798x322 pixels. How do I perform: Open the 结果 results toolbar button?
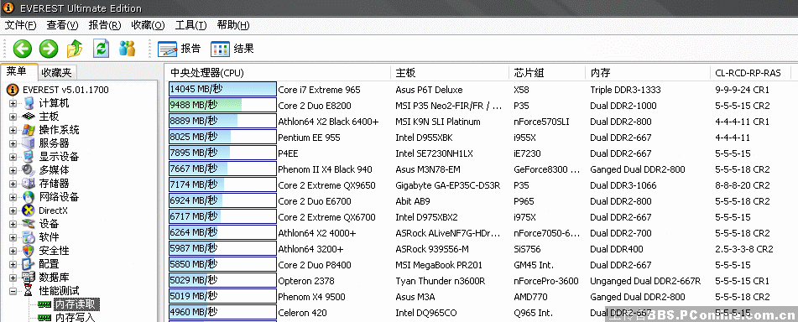(x=232, y=49)
